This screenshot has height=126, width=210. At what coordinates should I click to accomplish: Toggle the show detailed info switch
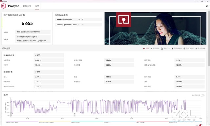(x=203, y=95)
